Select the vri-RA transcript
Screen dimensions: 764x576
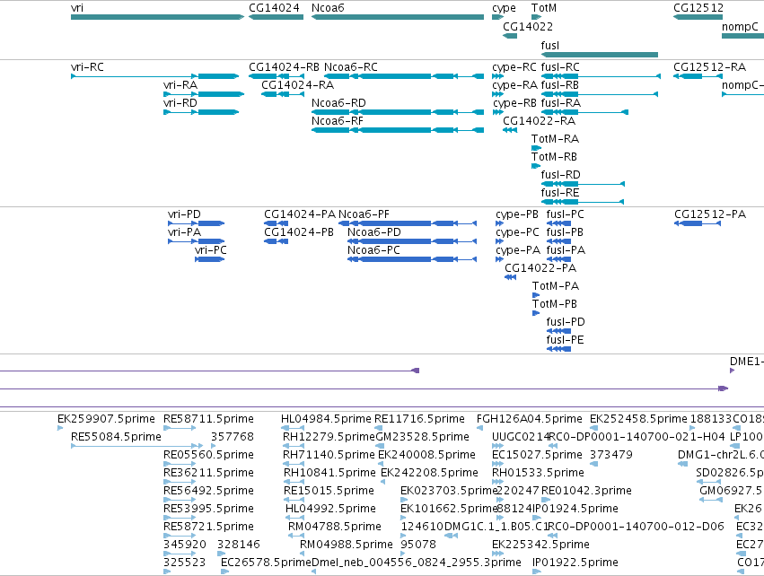(204, 94)
